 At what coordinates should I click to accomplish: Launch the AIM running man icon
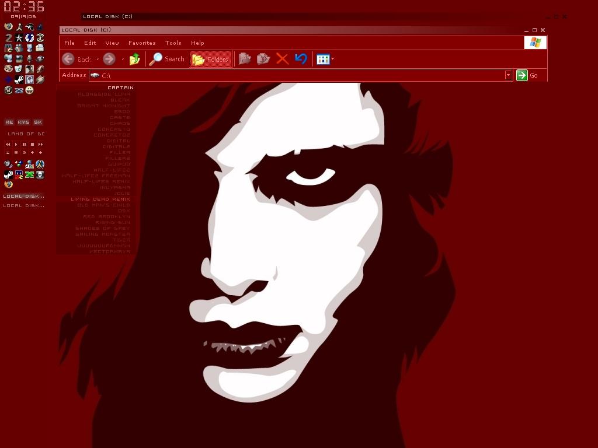coord(19,27)
